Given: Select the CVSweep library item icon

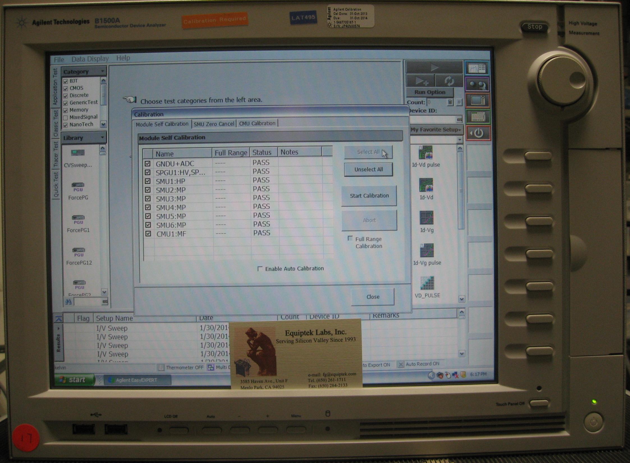Looking at the screenshot, I should point(78,153).
